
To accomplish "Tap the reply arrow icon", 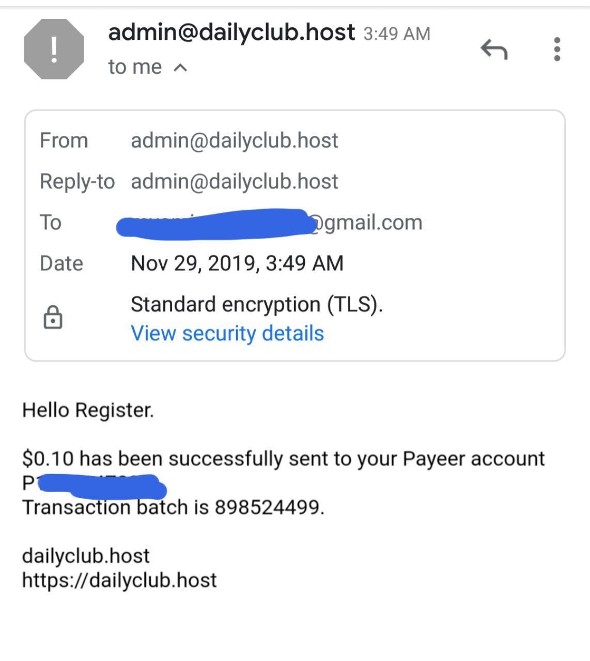I will [494, 50].
